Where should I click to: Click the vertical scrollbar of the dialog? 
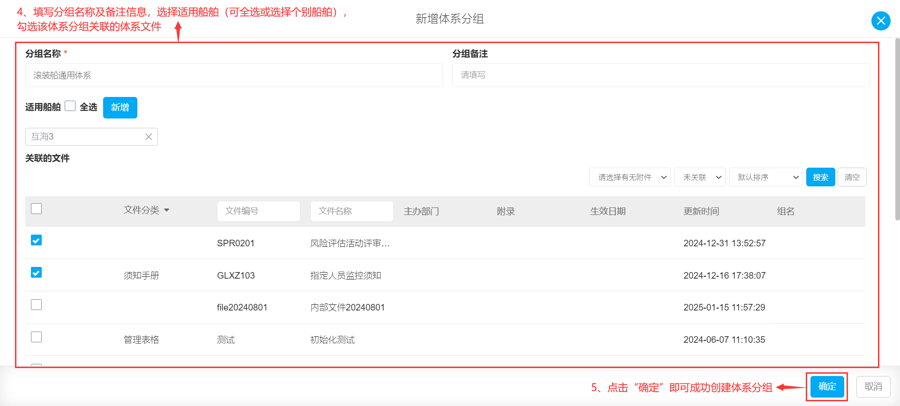pos(897,129)
